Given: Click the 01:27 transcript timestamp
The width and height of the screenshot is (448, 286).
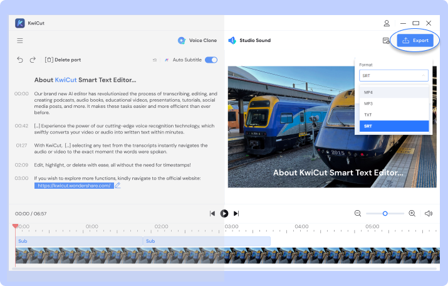Looking at the screenshot, I should 21,146.
